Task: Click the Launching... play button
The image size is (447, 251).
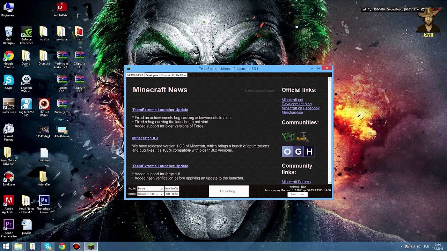Action: 229,191
